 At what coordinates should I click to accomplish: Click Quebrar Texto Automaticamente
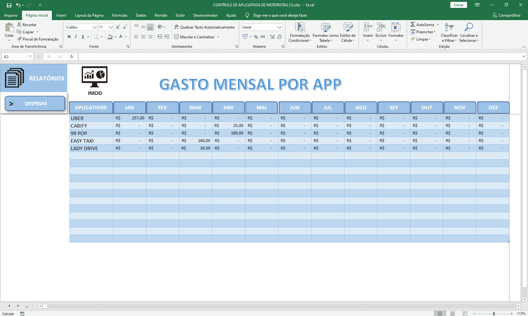[204, 27]
